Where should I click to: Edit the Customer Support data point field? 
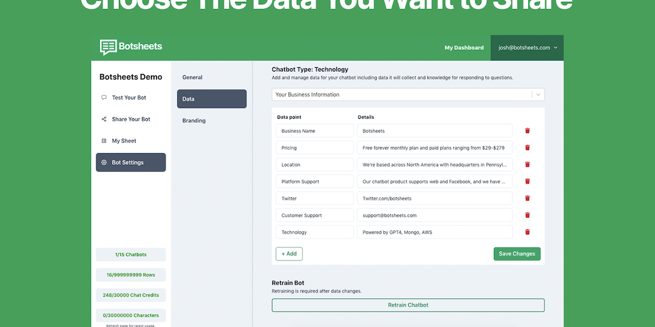[x=315, y=215]
